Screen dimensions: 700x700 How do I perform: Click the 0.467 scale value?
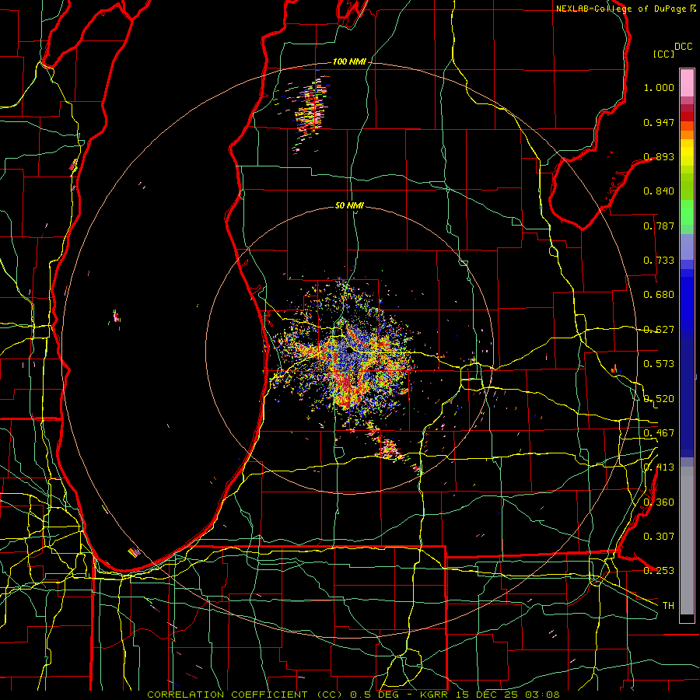[x=659, y=433]
